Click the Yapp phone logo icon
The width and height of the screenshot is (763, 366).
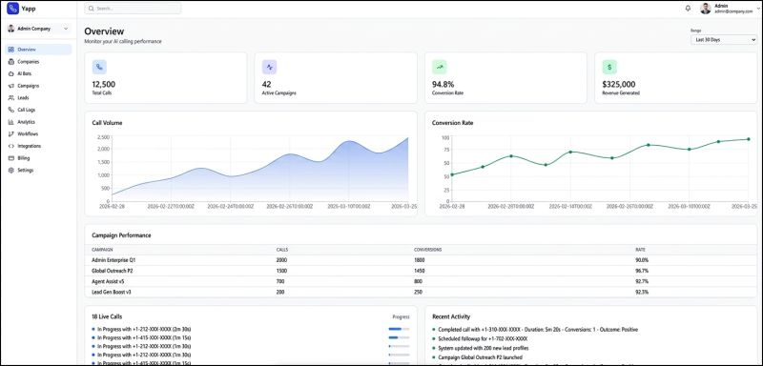(x=12, y=9)
